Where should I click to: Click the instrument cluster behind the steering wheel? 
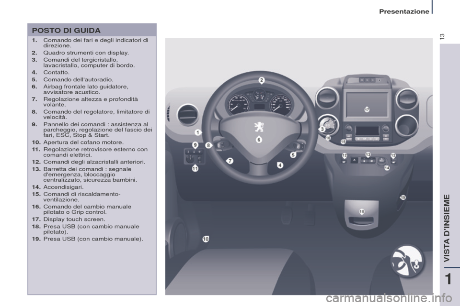point(259,103)
